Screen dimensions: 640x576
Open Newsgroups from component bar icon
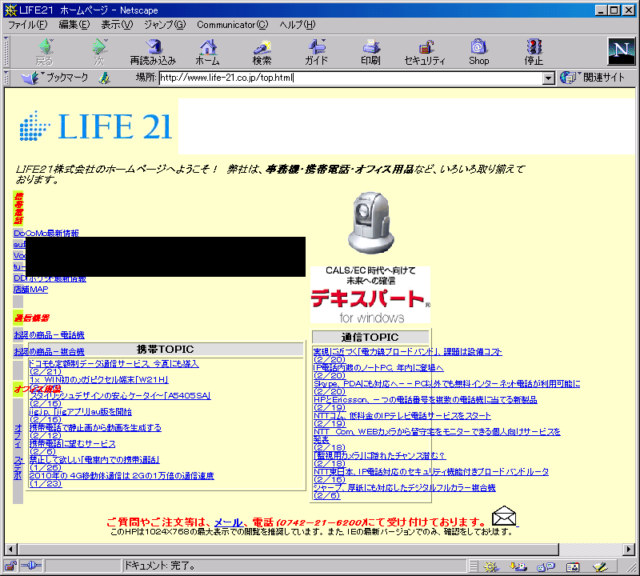coord(546,566)
